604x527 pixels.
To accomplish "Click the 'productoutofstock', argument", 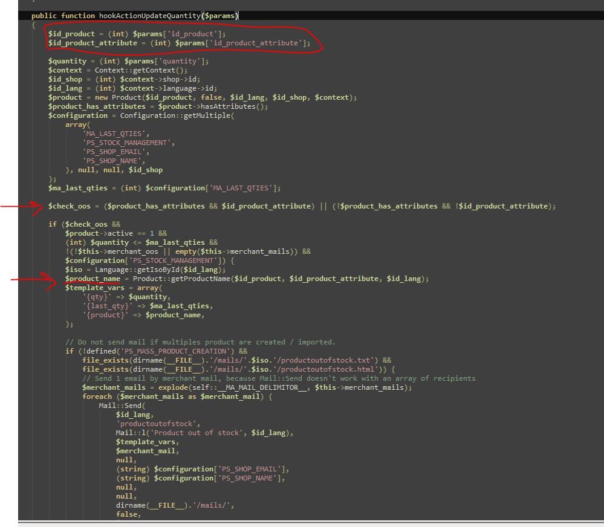I will click(x=158, y=424).
